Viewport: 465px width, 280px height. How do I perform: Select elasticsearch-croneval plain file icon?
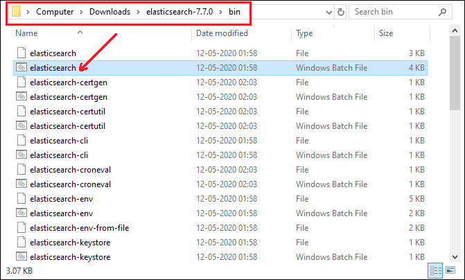(21, 169)
